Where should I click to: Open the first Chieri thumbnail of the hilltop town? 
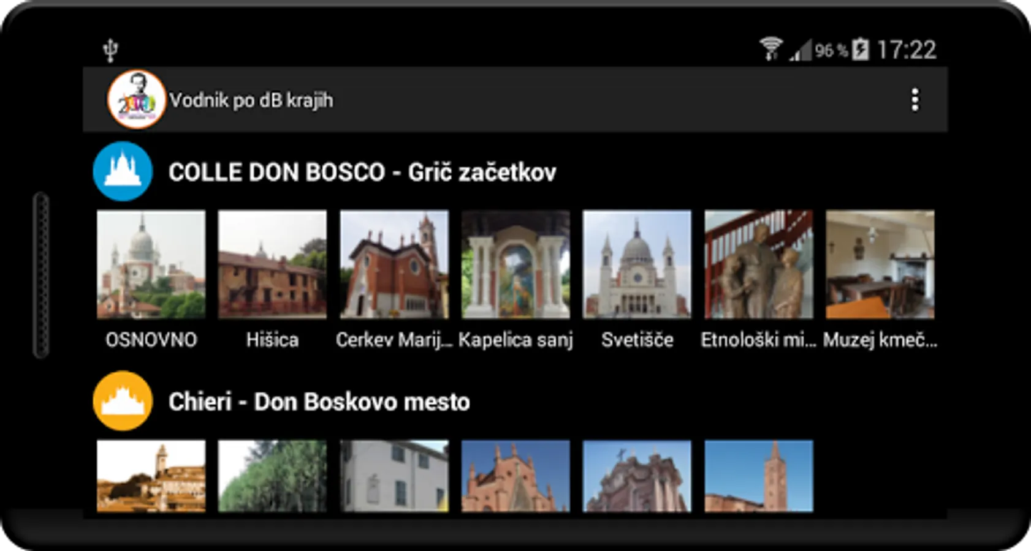pos(151,476)
